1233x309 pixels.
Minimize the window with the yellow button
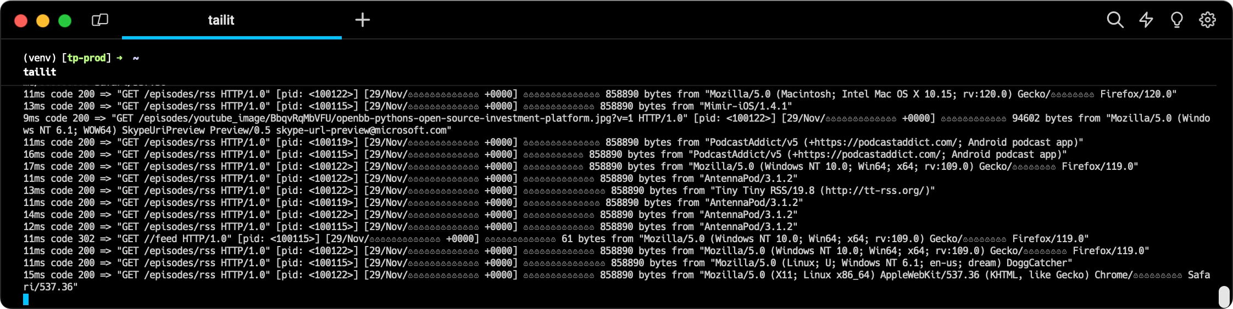(x=43, y=21)
